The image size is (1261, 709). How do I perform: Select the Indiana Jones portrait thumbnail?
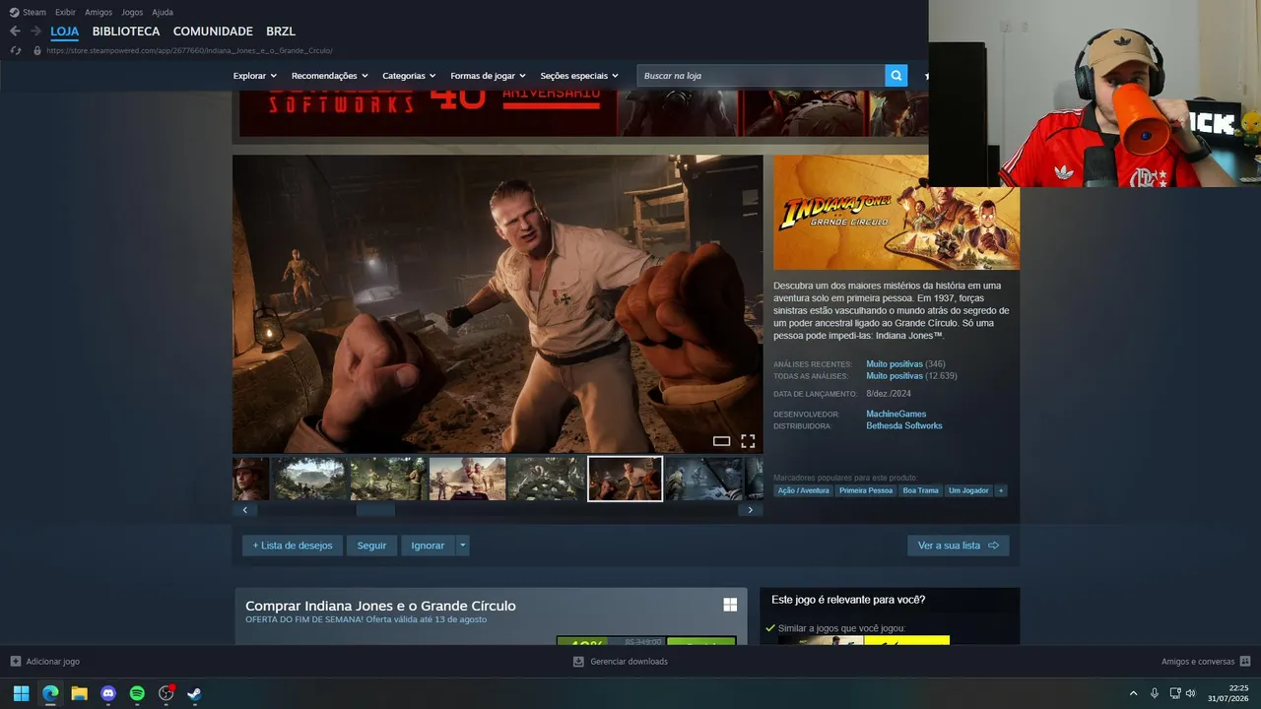pos(250,479)
